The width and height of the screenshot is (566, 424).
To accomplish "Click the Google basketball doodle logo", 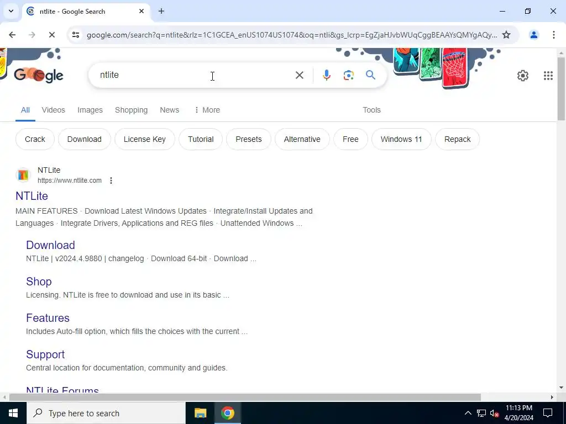I will [x=39, y=75].
